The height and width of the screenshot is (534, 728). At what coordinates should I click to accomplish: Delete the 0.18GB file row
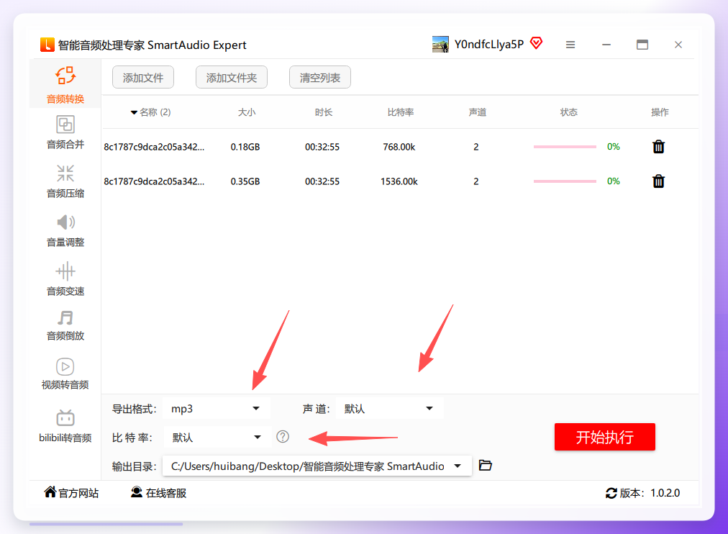pyautogui.click(x=658, y=147)
